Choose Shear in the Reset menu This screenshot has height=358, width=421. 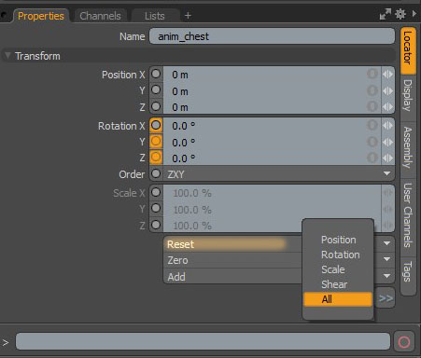click(x=338, y=284)
